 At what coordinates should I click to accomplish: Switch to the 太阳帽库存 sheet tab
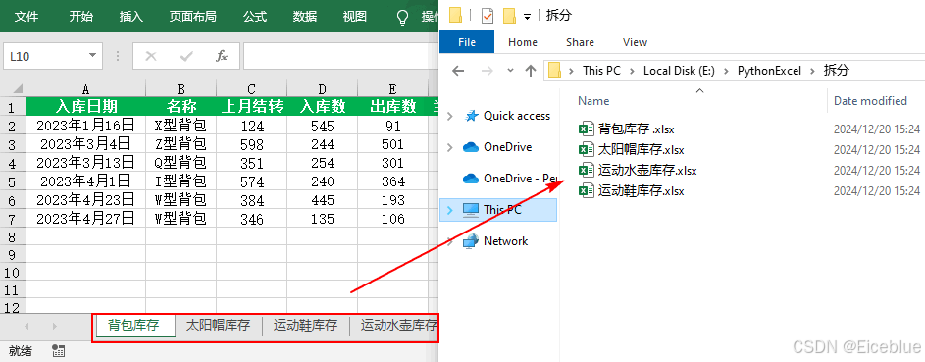click(x=219, y=325)
